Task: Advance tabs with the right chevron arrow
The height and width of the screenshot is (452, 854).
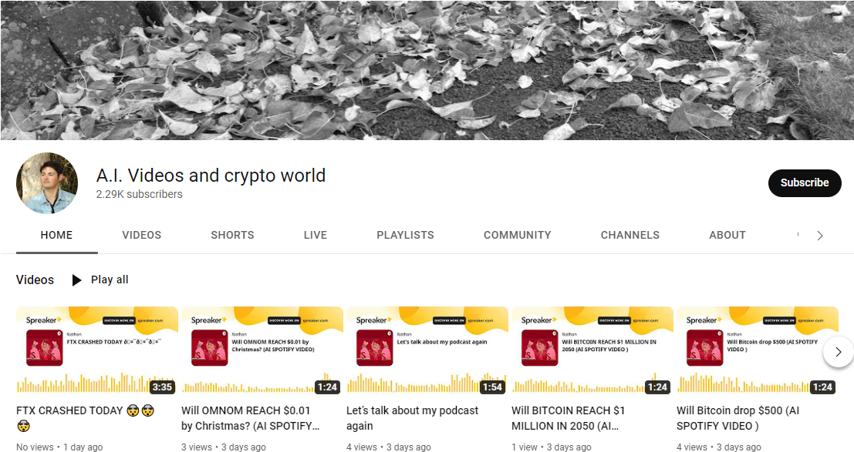Action: [820, 236]
